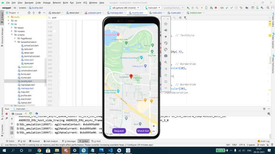Stop process via red square in Run panel
This screenshot has width=275, height=154.
click(7, 114)
